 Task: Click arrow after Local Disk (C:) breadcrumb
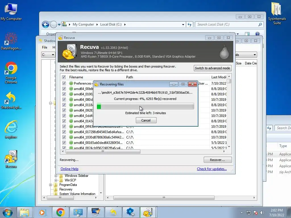tap(125, 24)
